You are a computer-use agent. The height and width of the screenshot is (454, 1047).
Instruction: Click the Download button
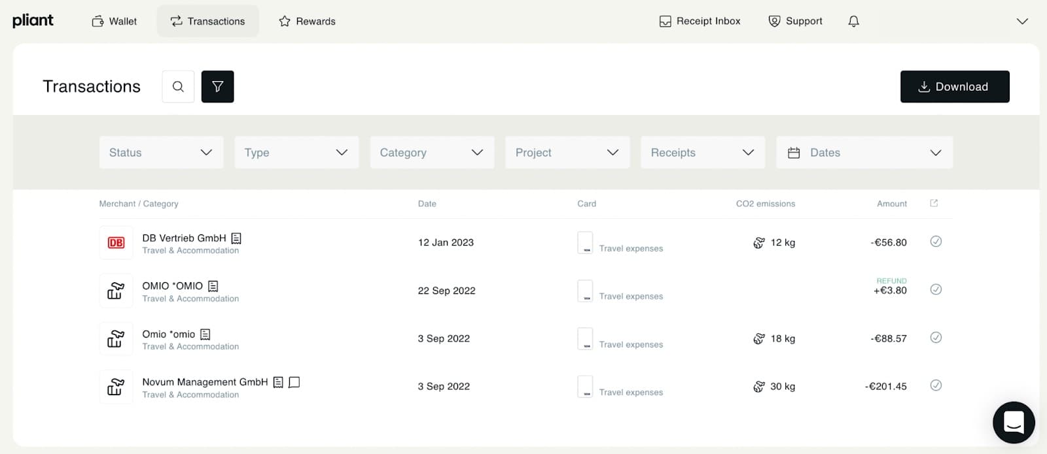click(x=954, y=87)
